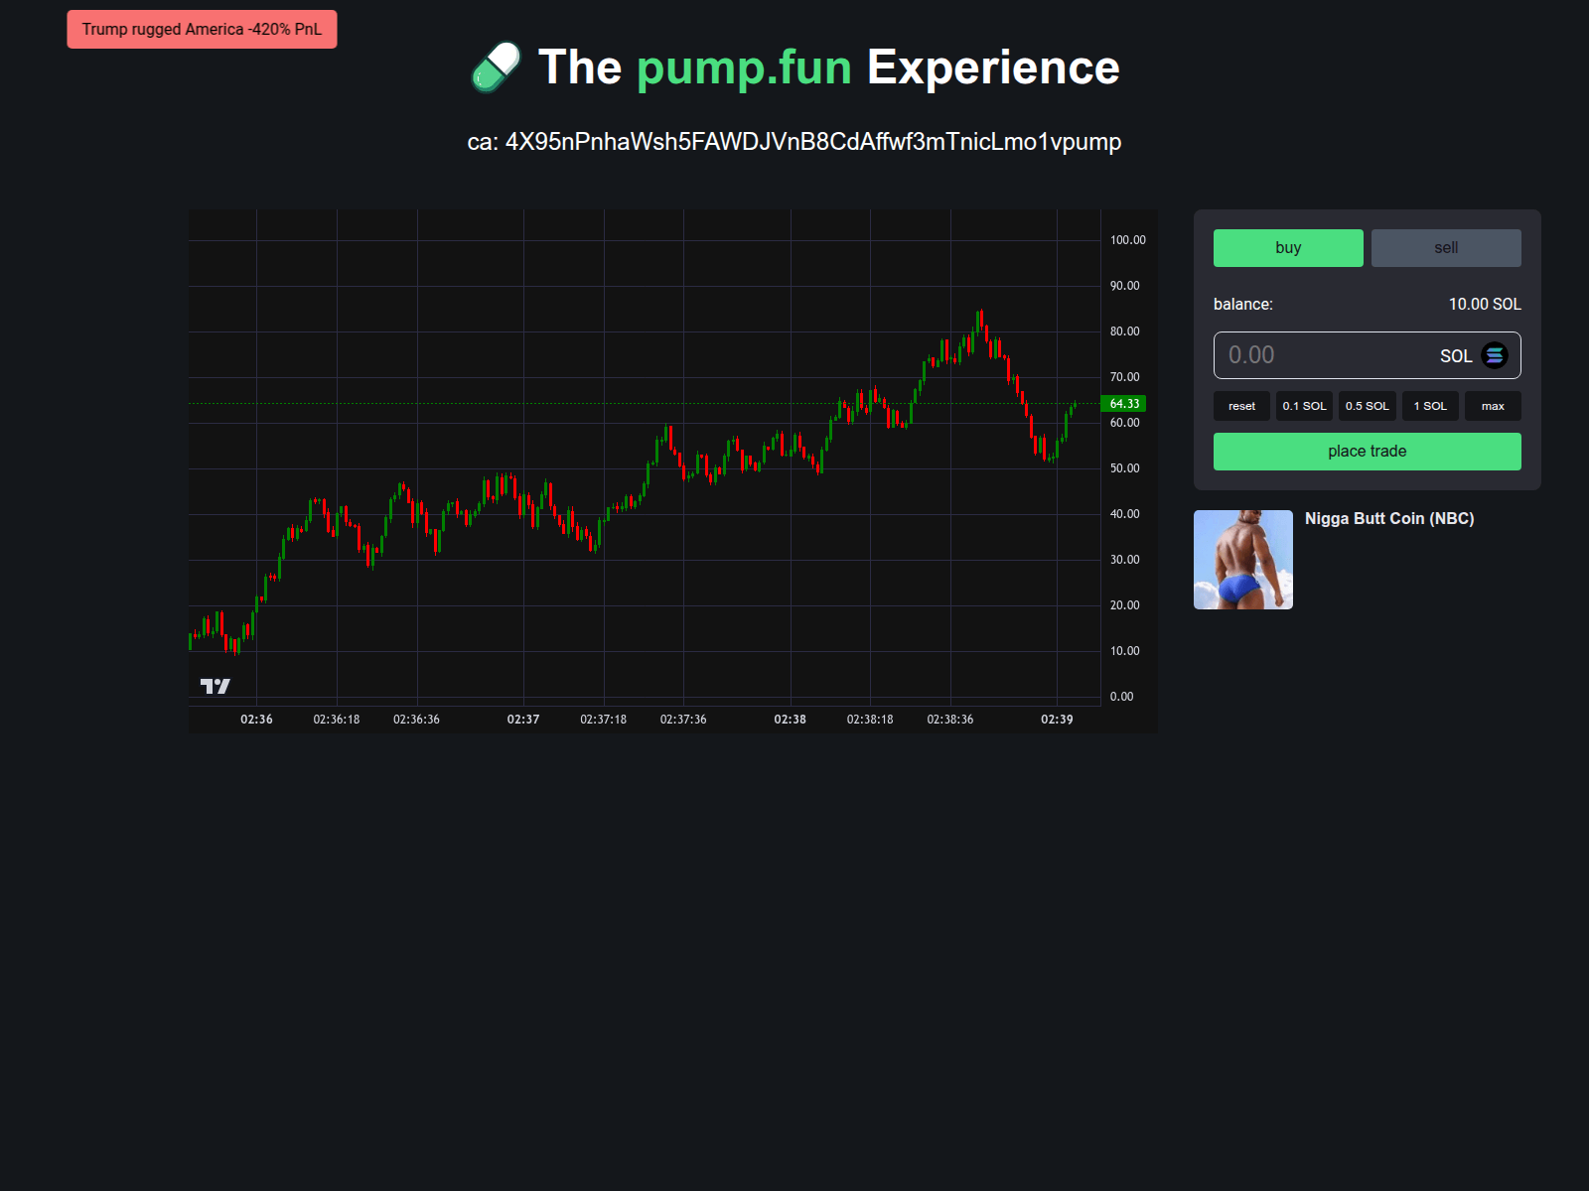The width and height of the screenshot is (1589, 1191).
Task: Click the 02:37:36 time axis label
Action: point(683,720)
